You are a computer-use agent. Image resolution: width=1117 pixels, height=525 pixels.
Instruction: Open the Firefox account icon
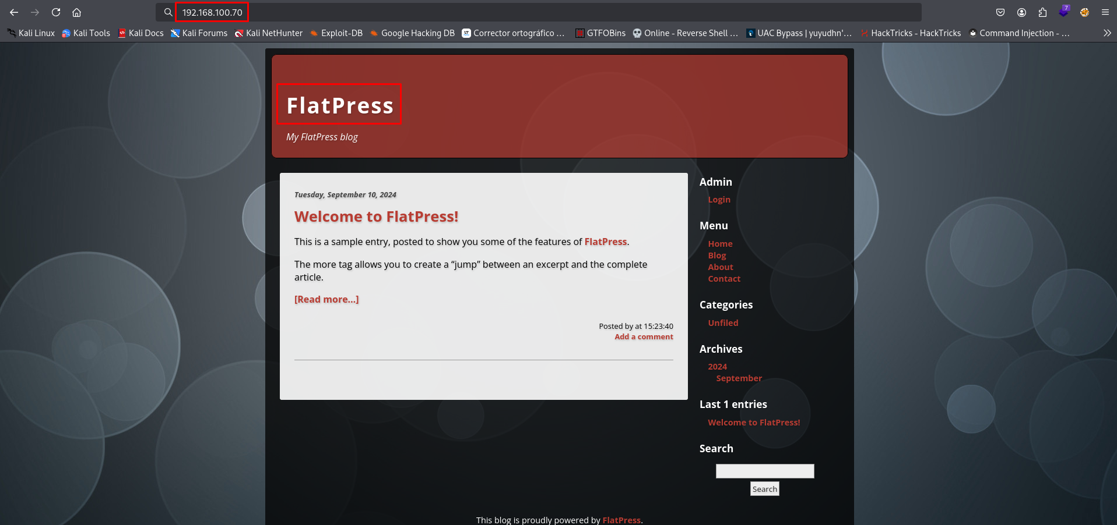pos(1021,12)
